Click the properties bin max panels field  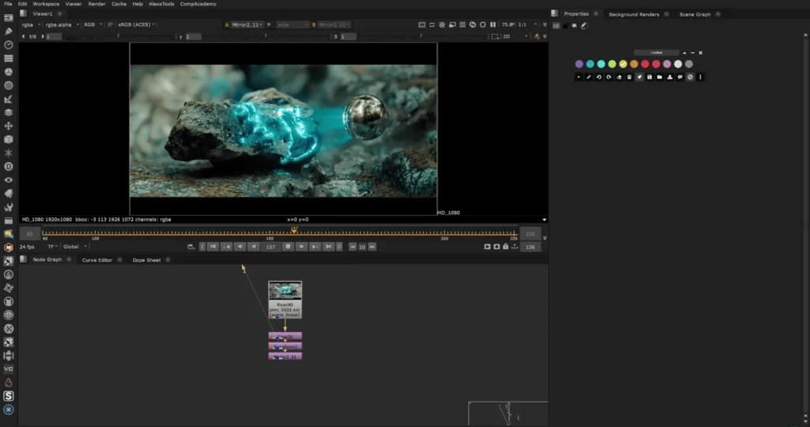(556, 25)
